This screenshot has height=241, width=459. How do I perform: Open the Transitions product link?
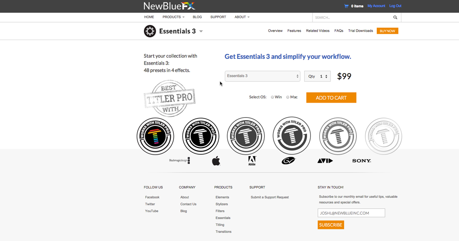pyautogui.click(x=223, y=232)
